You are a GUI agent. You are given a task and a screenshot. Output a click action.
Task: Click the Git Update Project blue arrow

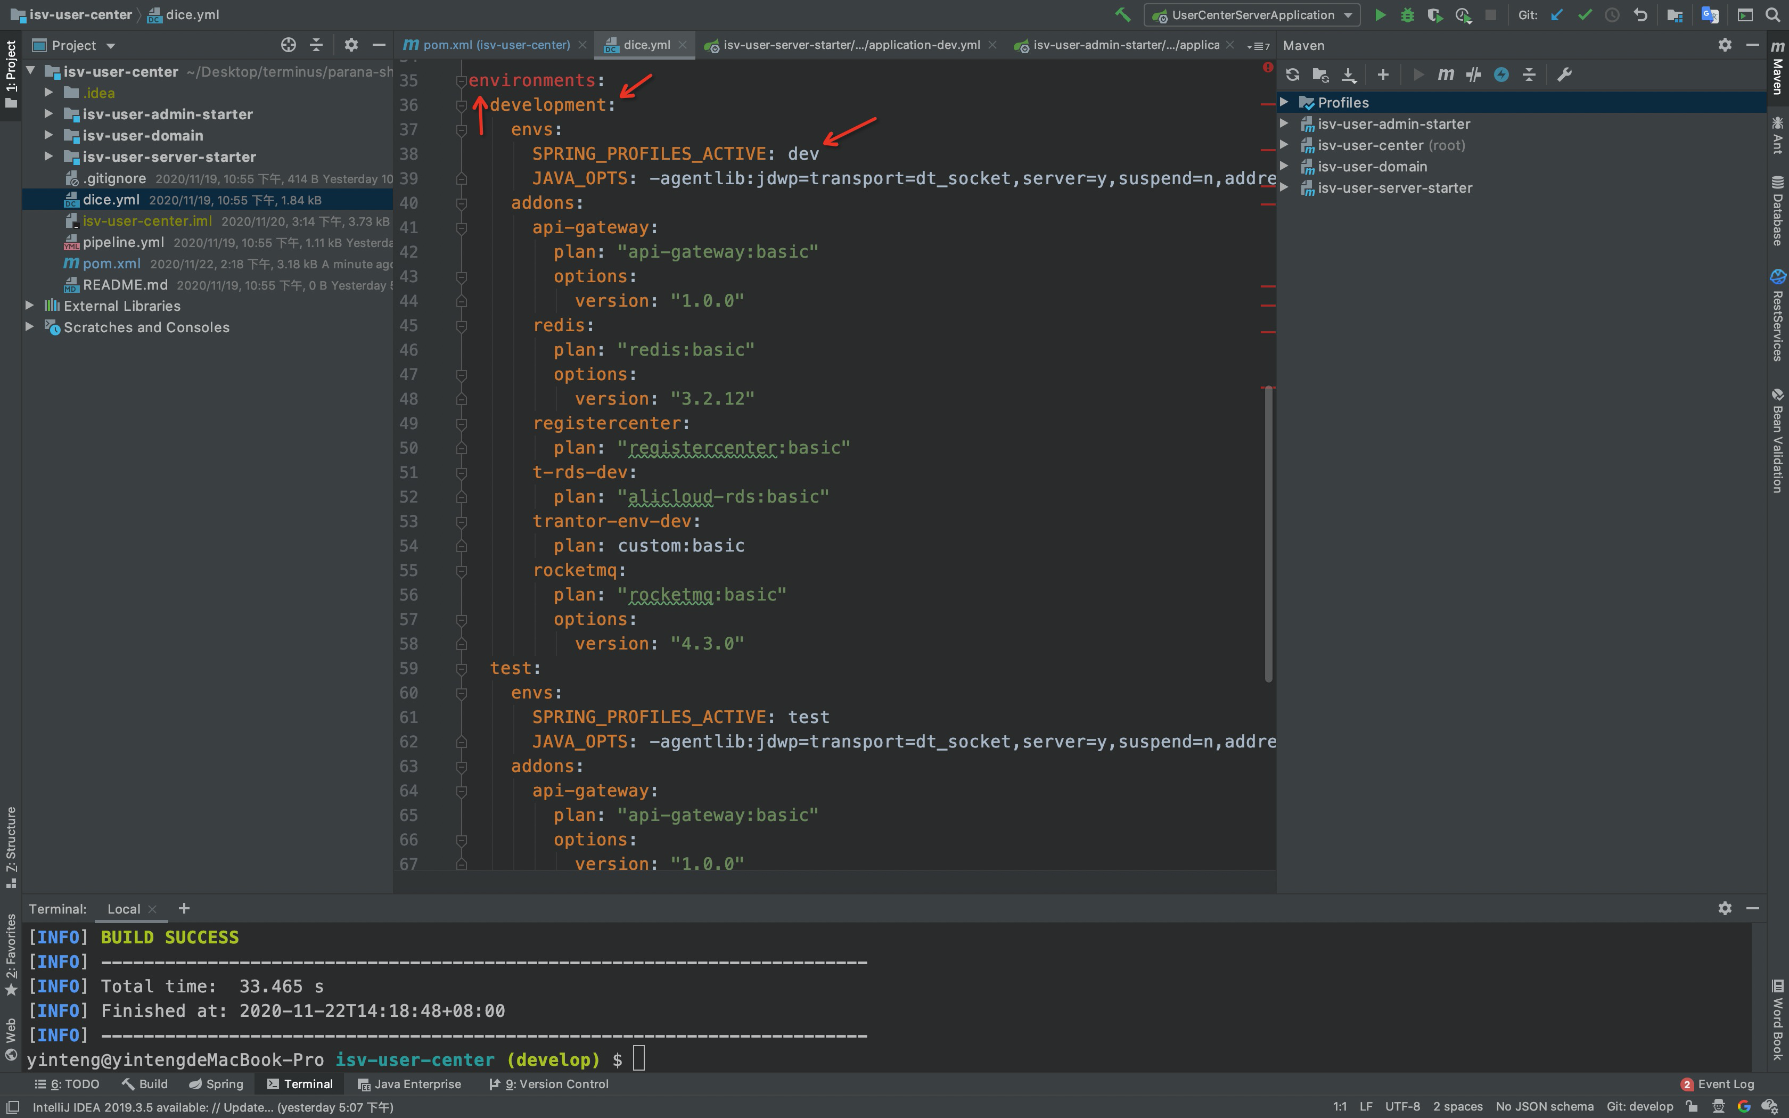click(x=1556, y=15)
